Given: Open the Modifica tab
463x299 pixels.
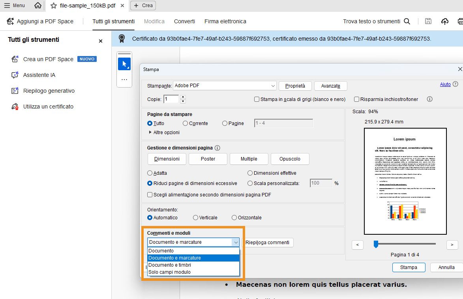Looking at the screenshot, I should pyautogui.click(x=154, y=21).
